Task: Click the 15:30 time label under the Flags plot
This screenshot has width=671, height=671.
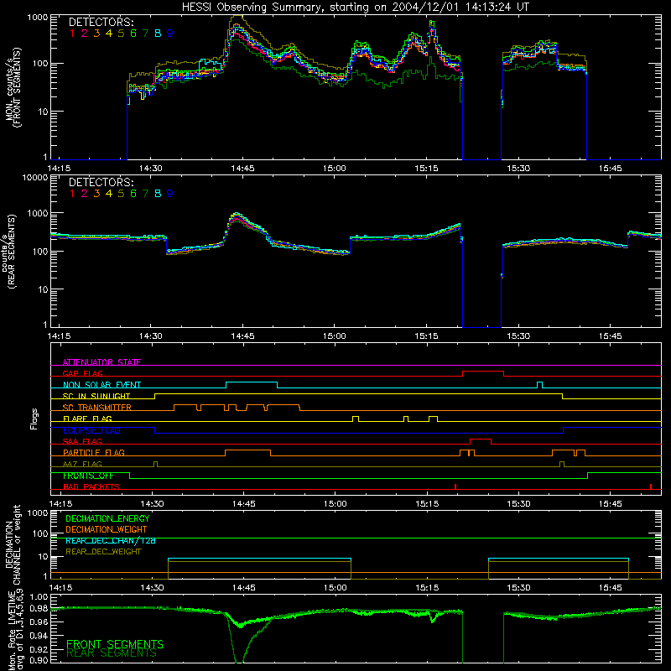Action: [518, 504]
